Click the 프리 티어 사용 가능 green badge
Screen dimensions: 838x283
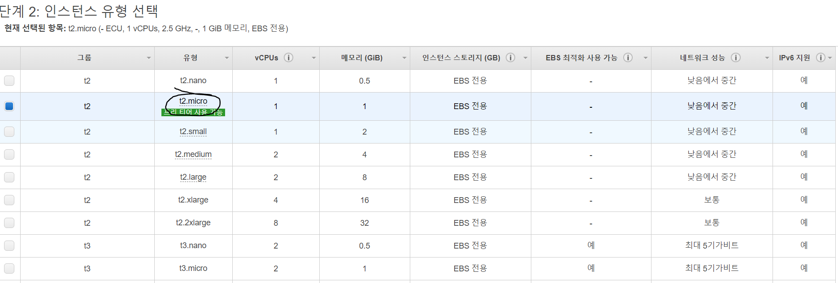point(193,112)
